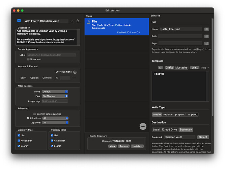Click the file Name field

(181, 29)
